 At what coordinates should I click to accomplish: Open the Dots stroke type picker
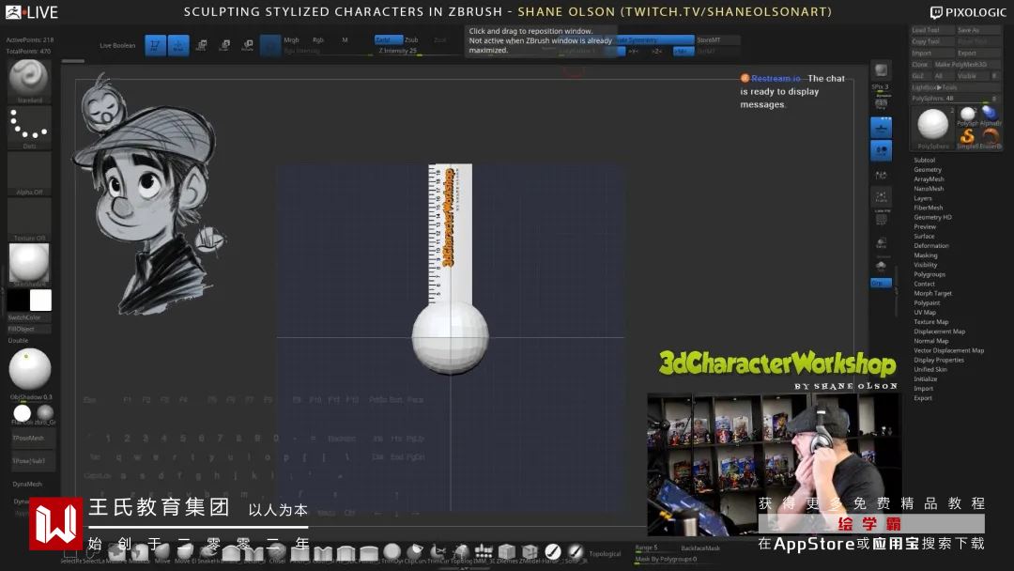tap(28, 128)
